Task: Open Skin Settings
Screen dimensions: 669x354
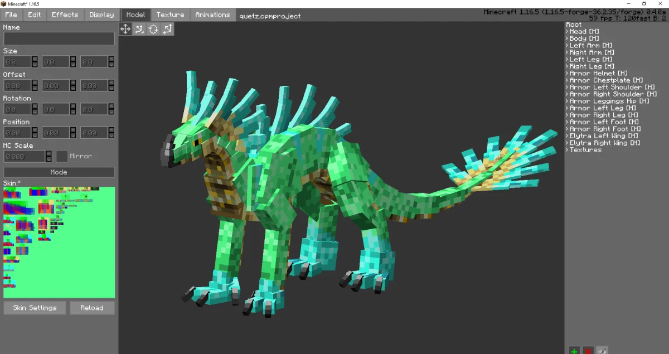Action: pyautogui.click(x=35, y=308)
